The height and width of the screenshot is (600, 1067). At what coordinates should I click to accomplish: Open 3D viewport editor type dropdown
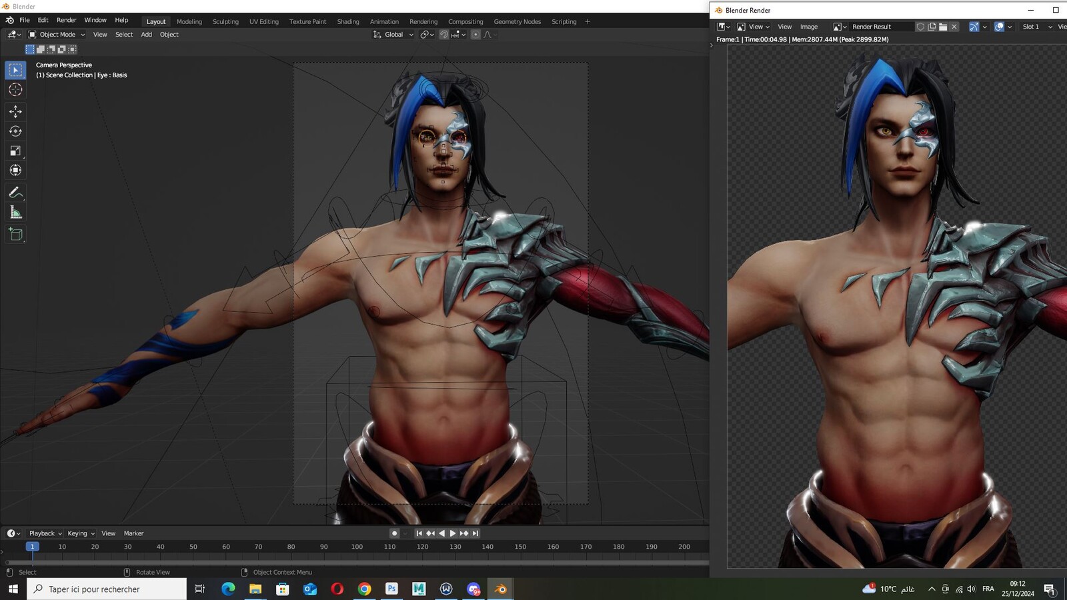[x=14, y=35]
